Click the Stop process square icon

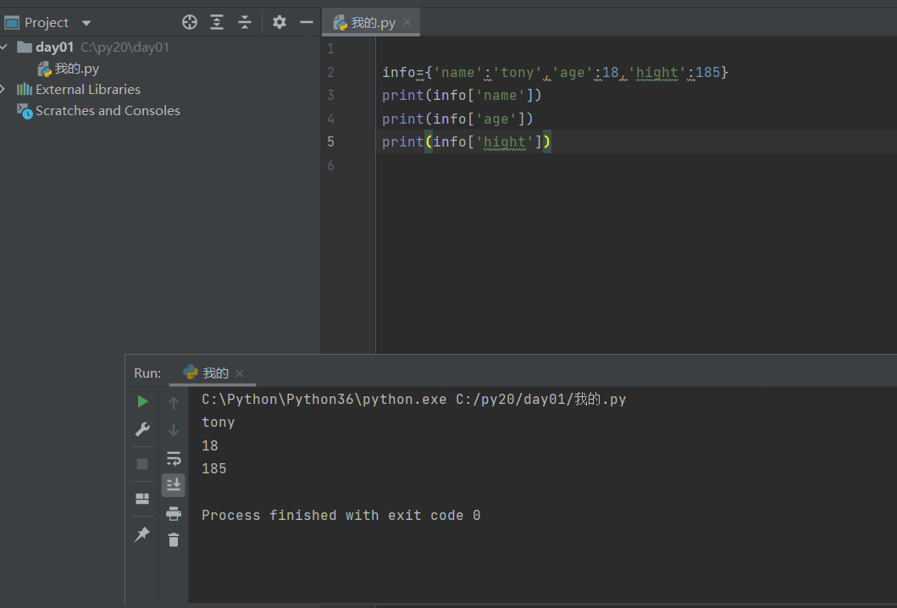point(142,464)
